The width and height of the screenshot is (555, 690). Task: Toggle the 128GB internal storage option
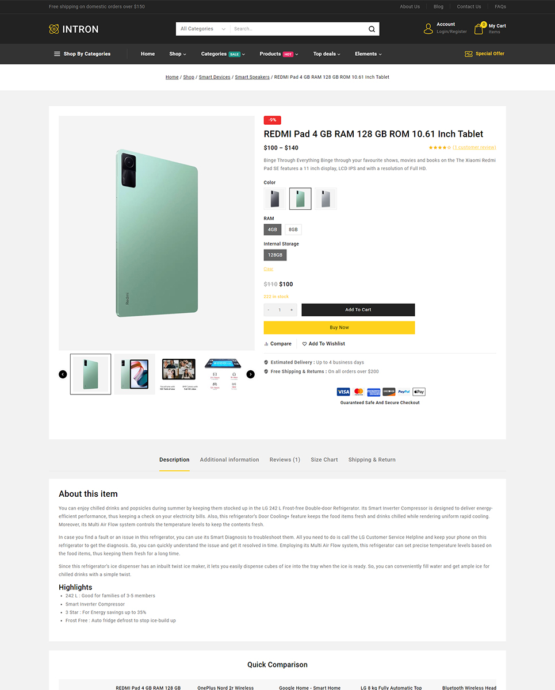275,255
